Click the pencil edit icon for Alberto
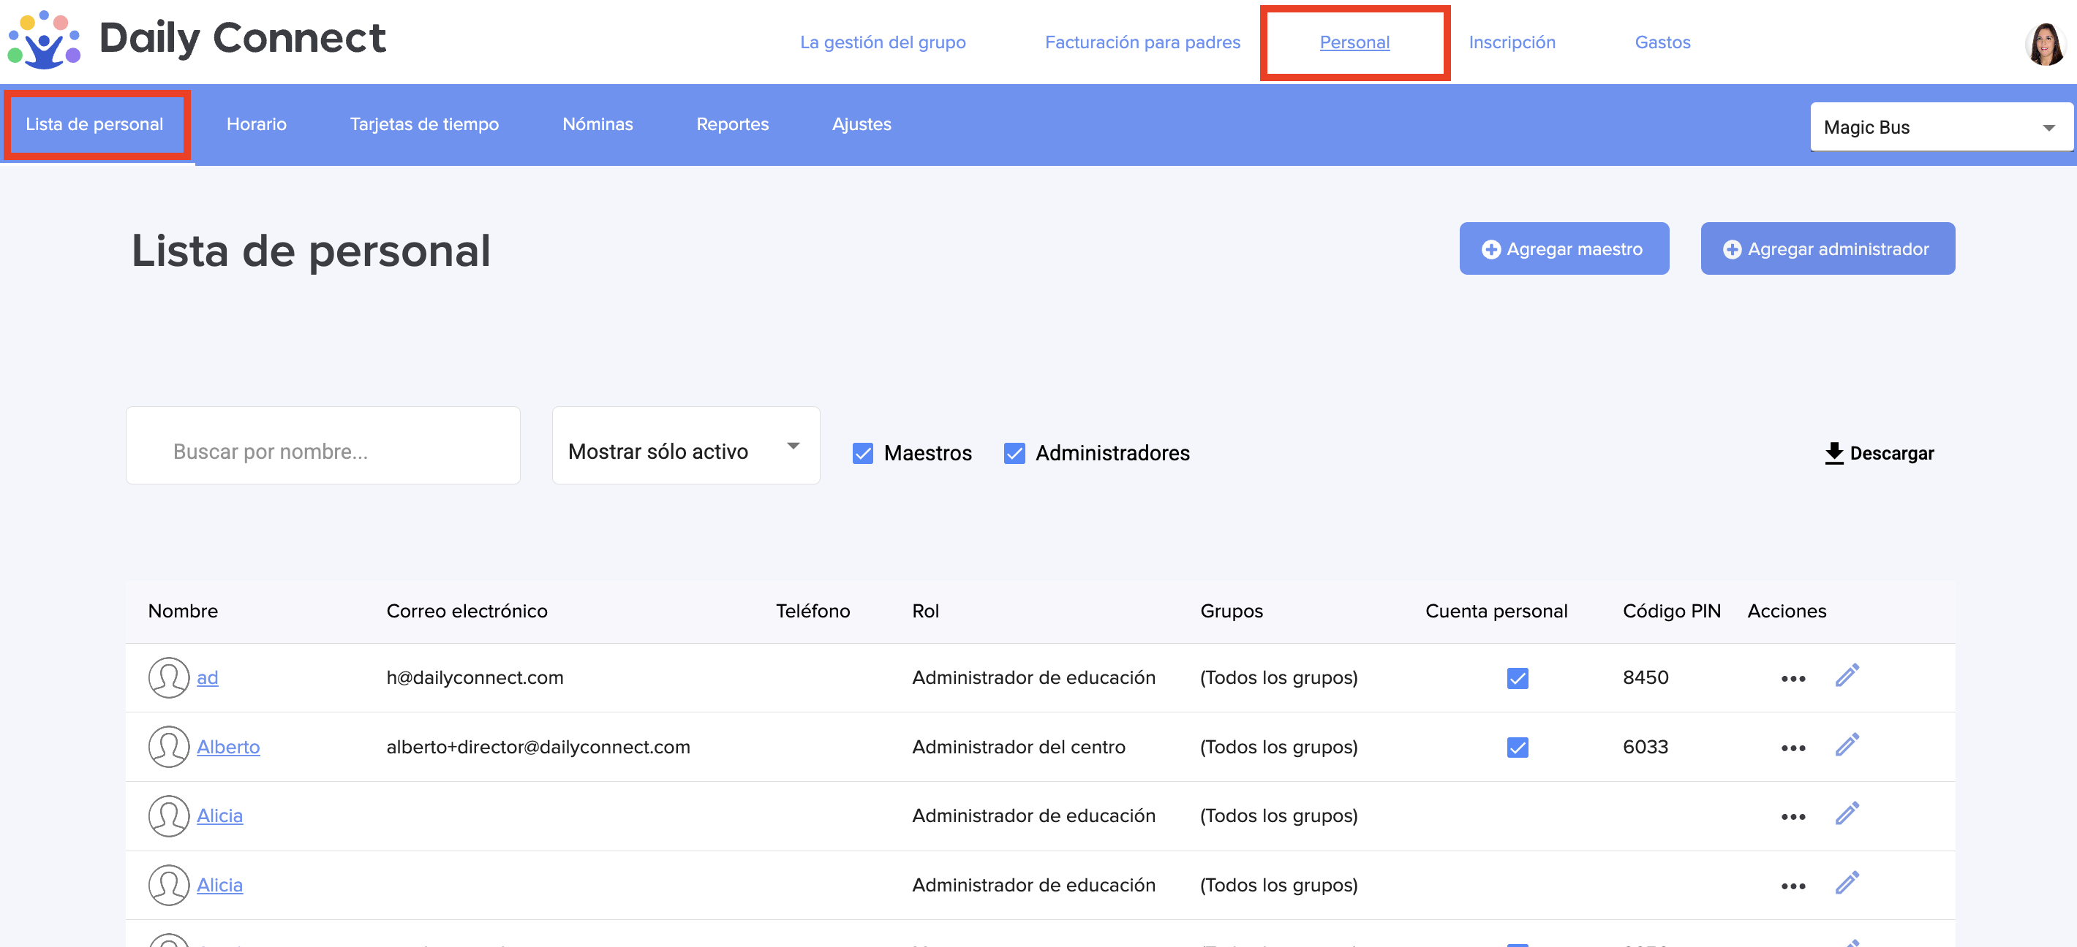This screenshot has height=947, width=2077. point(1847,745)
